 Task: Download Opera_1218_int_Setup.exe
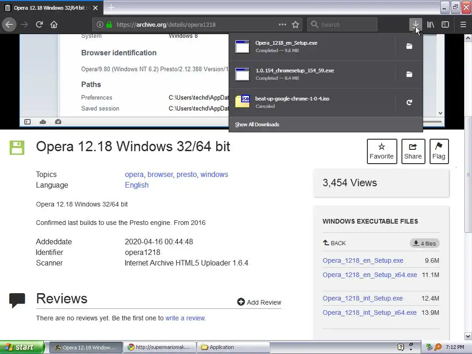[x=362, y=298]
